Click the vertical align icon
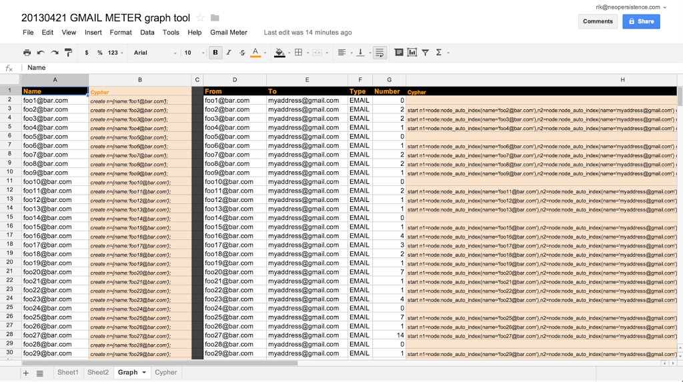This screenshot has width=683, height=382. [x=360, y=53]
